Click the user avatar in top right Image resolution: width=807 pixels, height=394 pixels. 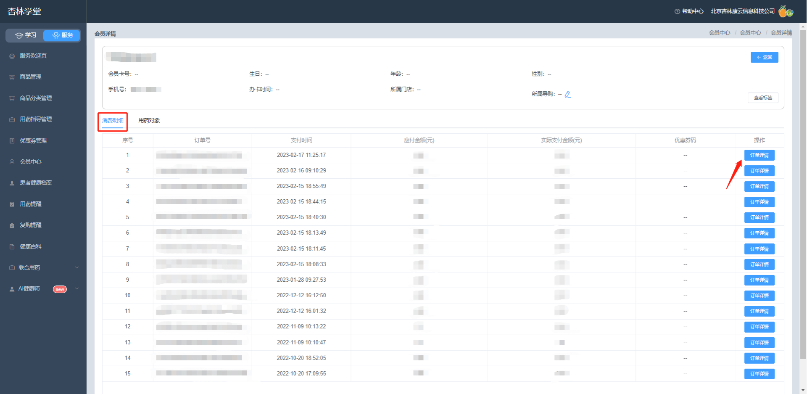click(785, 11)
